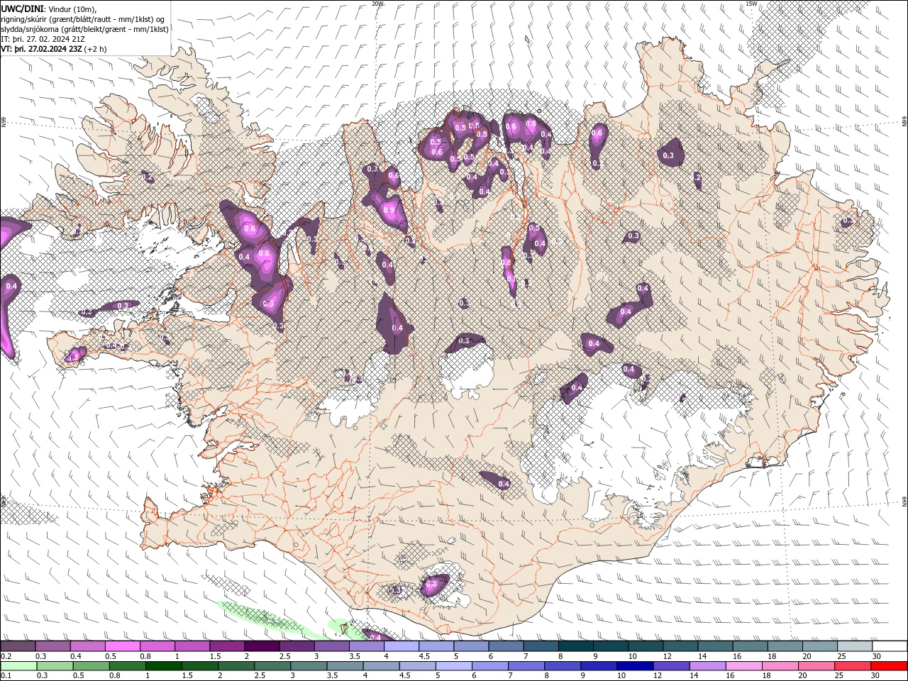
Task: Pick the white 30 snow scale swatch
Action: pos(890,646)
